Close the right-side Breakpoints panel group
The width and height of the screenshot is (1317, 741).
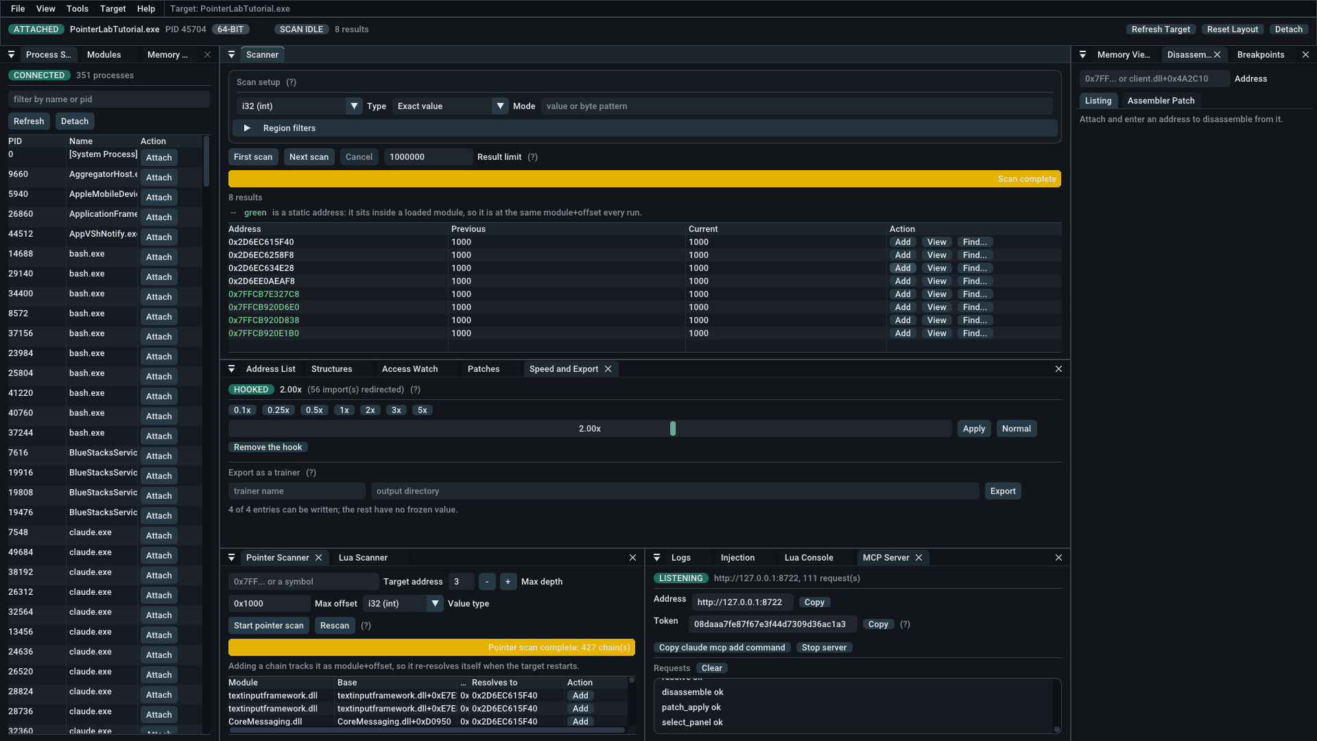(x=1305, y=55)
